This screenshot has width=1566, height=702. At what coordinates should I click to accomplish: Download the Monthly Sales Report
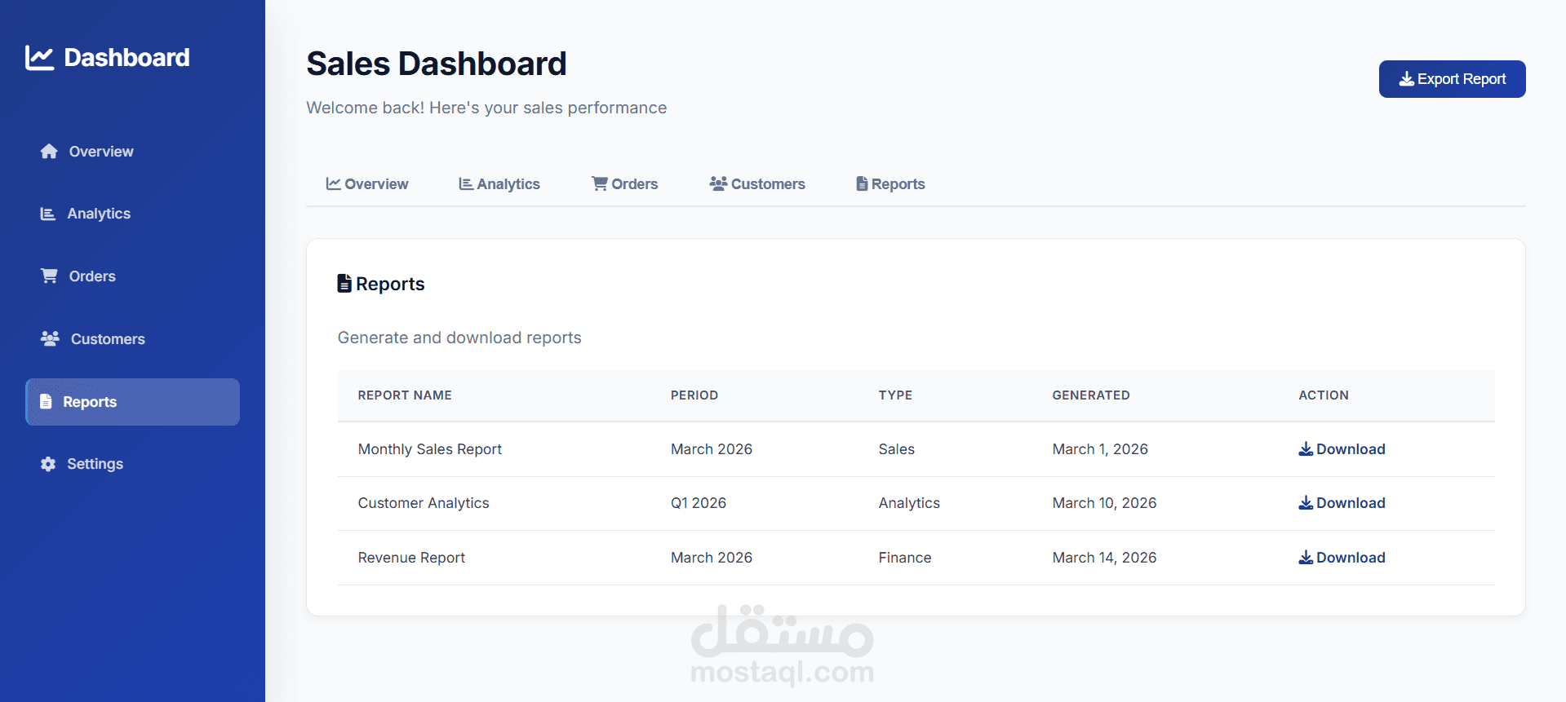[x=1342, y=449]
